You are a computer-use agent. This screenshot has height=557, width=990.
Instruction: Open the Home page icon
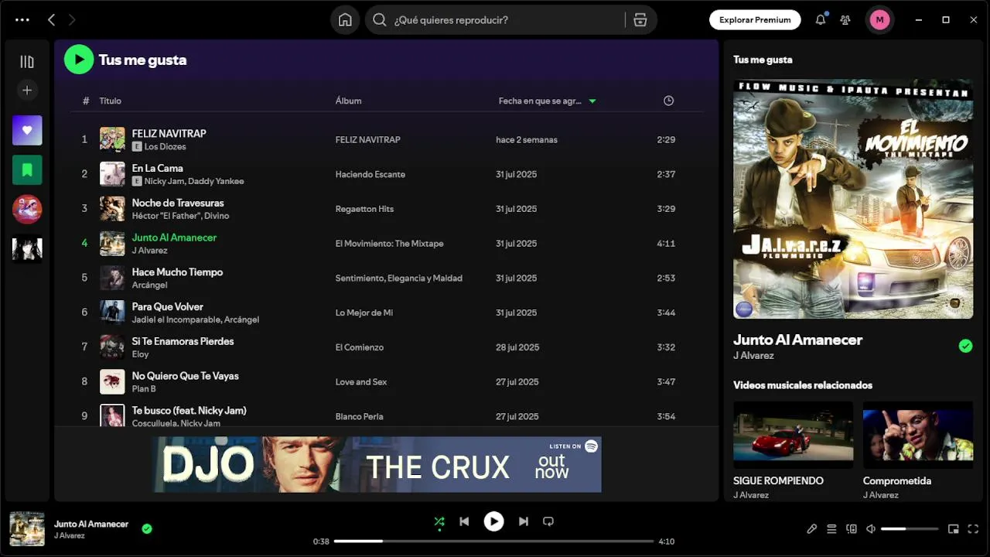pyautogui.click(x=345, y=20)
